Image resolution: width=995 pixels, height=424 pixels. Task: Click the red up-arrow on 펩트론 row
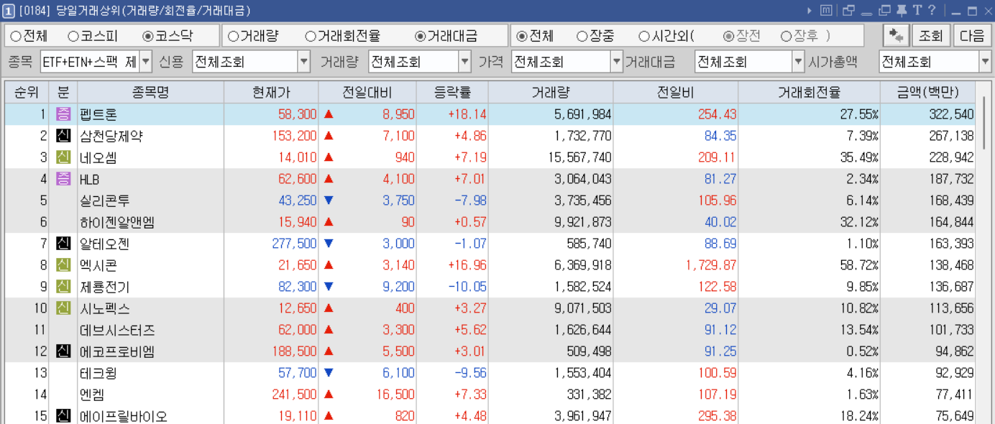pyautogui.click(x=329, y=114)
